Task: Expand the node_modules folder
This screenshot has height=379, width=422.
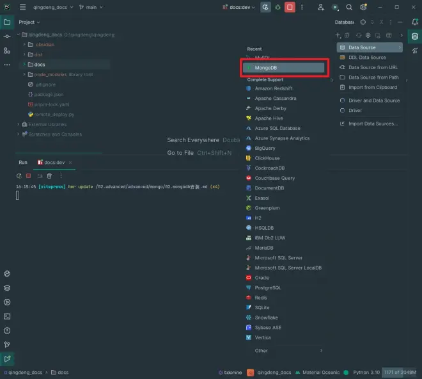Action: tap(24, 74)
